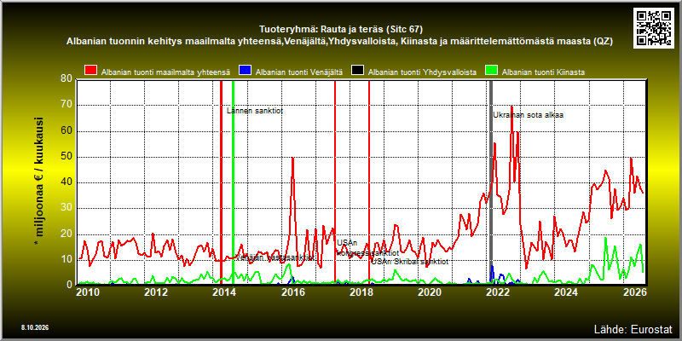Click the y-axis value 70
The width and height of the screenshot is (682, 341).
click(66, 105)
